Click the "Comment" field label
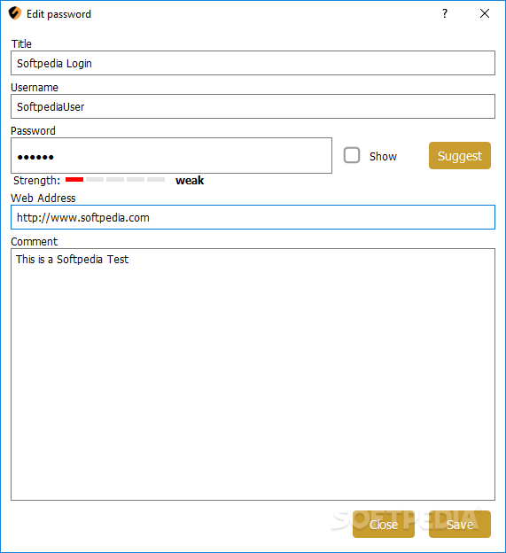The height and width of the screenshot is (553, 506). [x=35, y=242]
